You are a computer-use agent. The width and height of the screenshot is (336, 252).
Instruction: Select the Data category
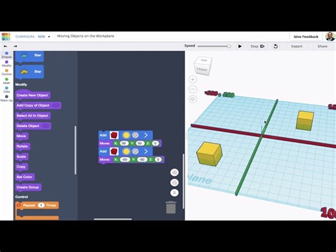click(6, 90)
